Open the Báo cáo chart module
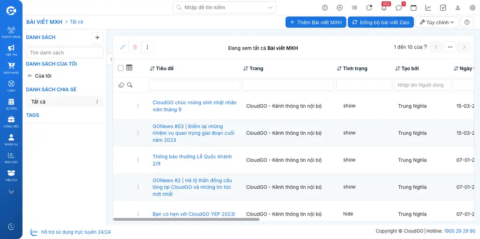 point(11,158)
